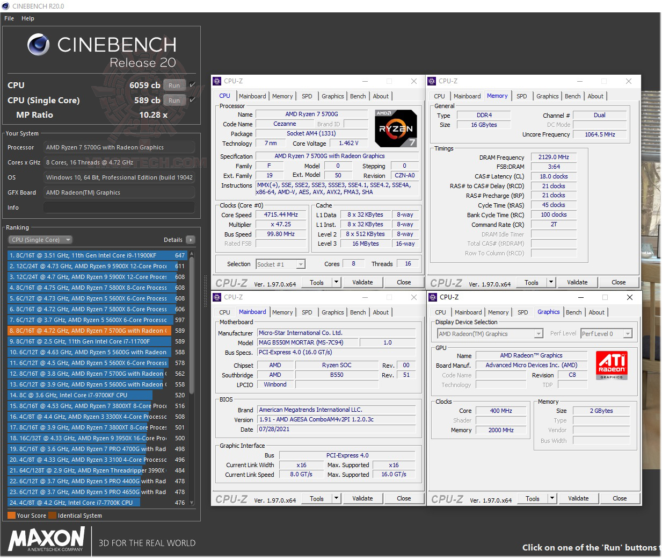662x558 pixels.
Task: Click the CAS# Latency 18.0 clocks value
Action: pyautogui.click(x=554, y=176)
